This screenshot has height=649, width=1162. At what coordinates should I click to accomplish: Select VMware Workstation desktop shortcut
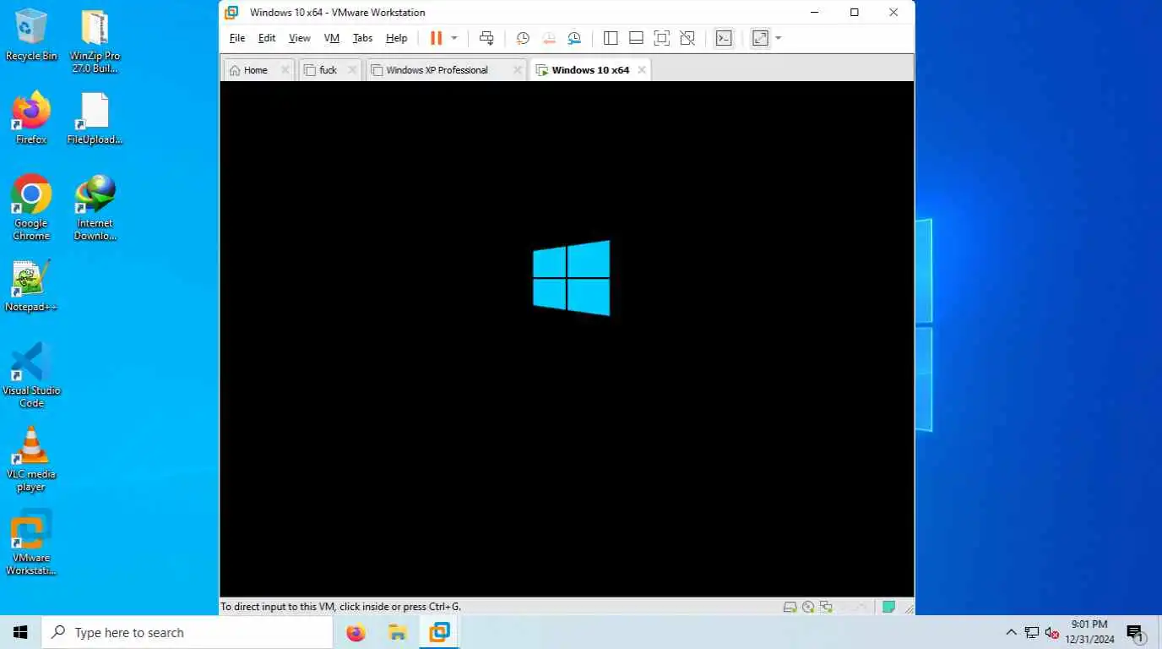(31, 543)
